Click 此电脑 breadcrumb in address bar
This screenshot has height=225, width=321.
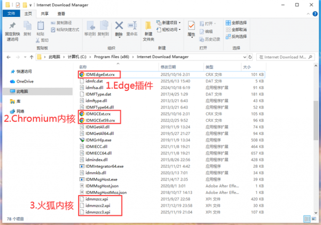click(x=54, y=57)
